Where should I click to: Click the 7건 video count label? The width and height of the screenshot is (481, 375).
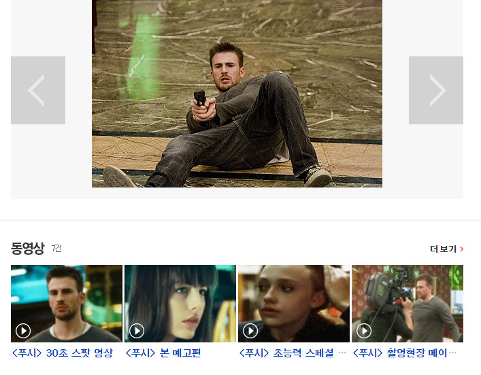[56, 249]
